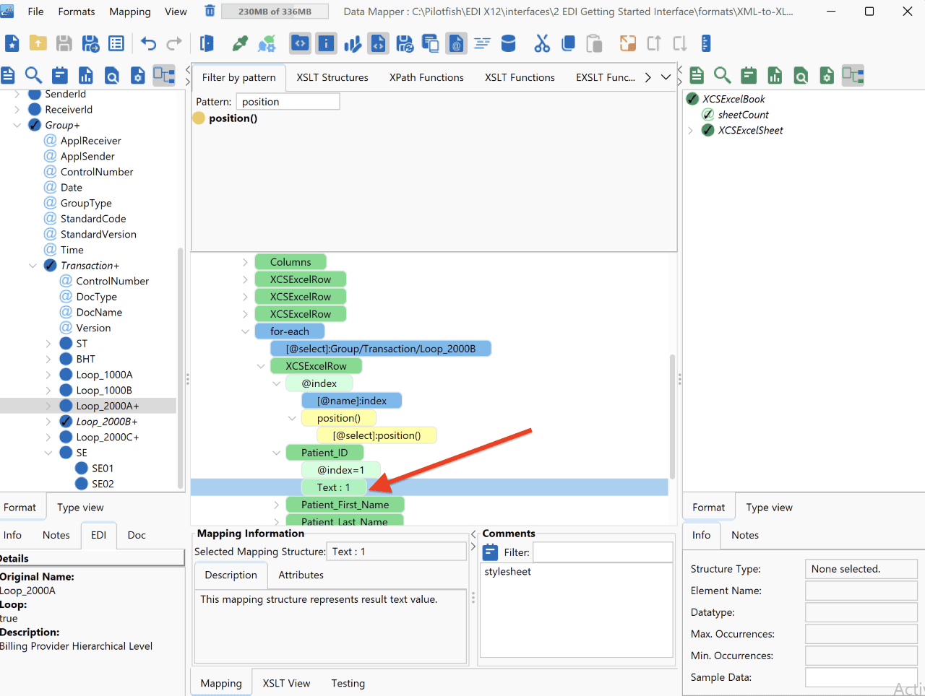Expand the Columns mapping node
Viewport: 925px width, 696px height.
pos(246,262)
